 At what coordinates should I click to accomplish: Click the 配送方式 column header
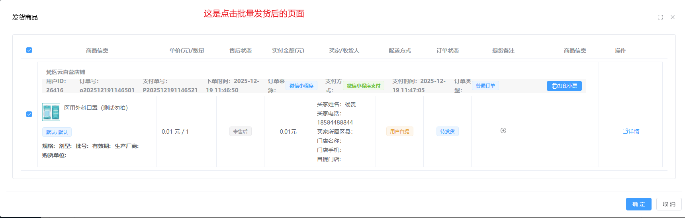point(400,51)
